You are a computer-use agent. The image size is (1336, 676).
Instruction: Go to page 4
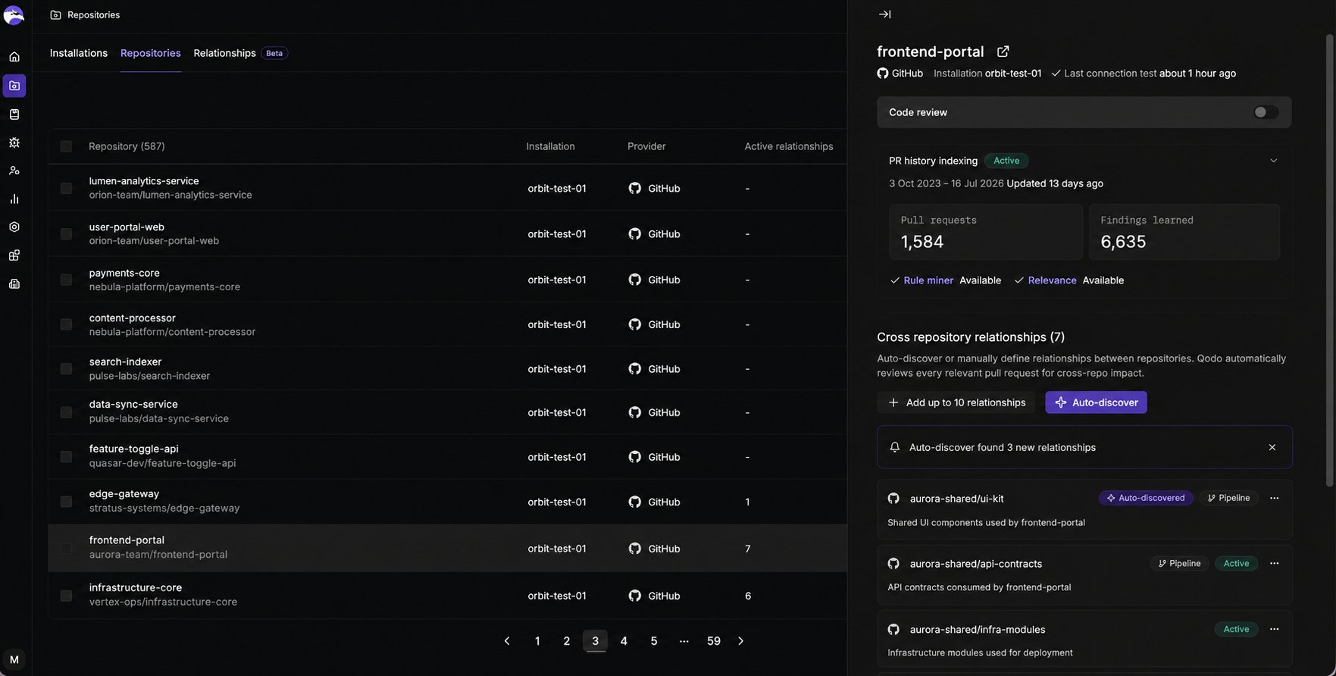pyautogui.click(x=624, y=641)
